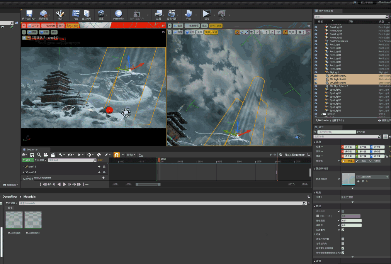This screenshot has height=264, width=391.
Task: Click Sequencer magnifier find icon
Action: [x=39, y=155]
